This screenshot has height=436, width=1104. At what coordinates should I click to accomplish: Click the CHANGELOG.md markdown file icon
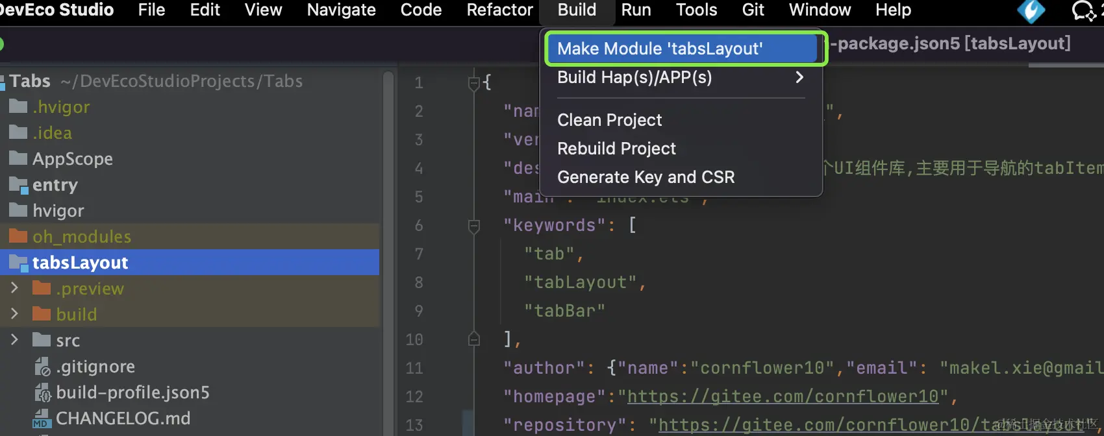click(x=42, y=418)
